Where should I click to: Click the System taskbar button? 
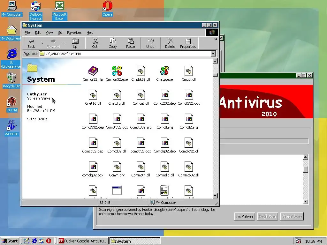tap(135, 241)
